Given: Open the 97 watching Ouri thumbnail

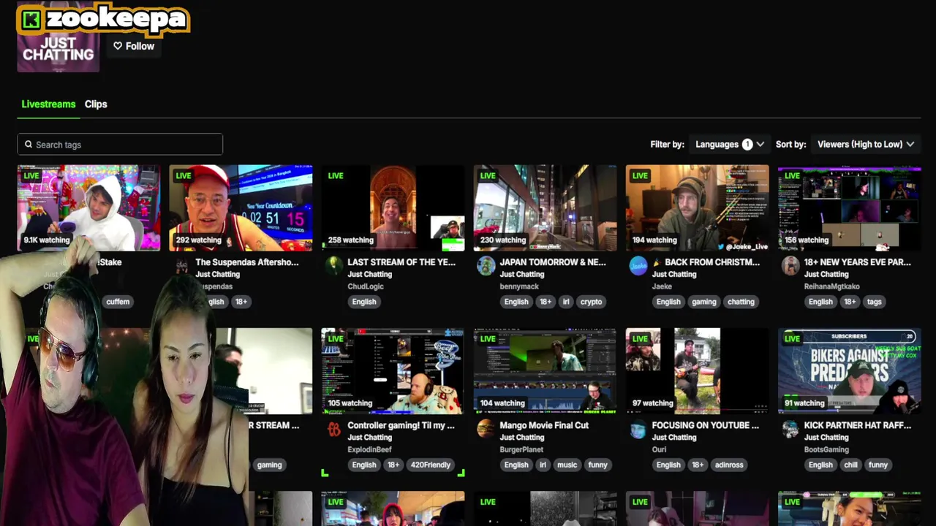Looking at the screenshot, I should coord(697,371).
